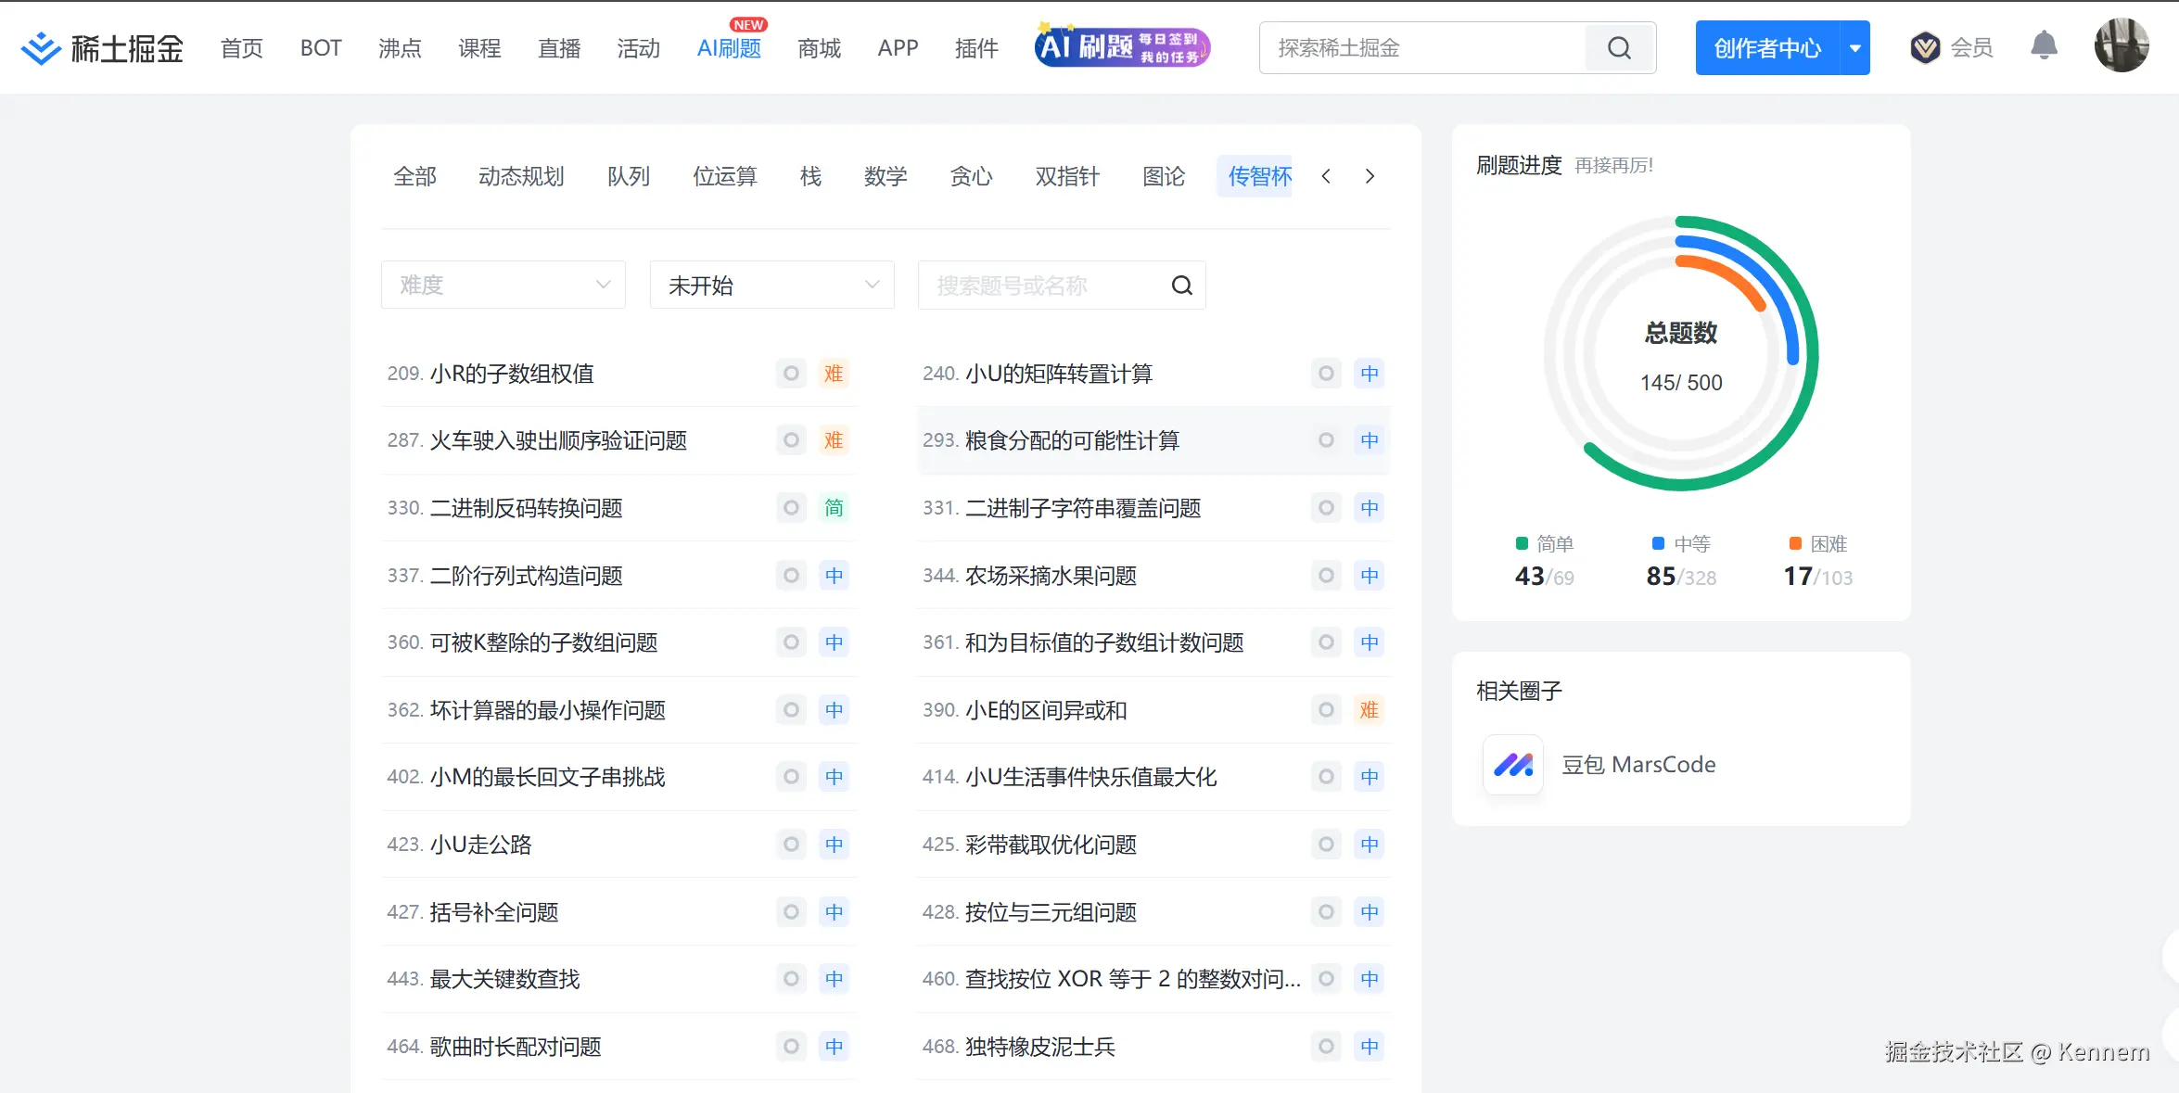Open the 豆包 MarsCode circle icon
The image size is (2179, 1093).
click(1513, 765)
